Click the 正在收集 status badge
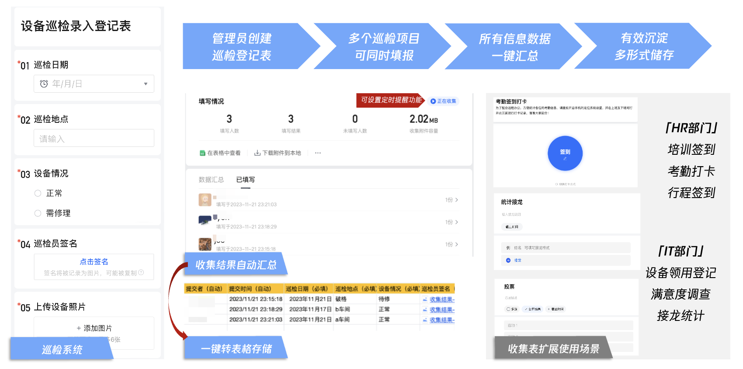Screen dimensions: 743x369 (443, 101)
